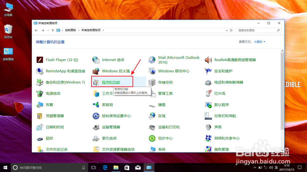Open the 大图标 view mode dropdown
Image resolution: width=307 pixels, height=172 pixels.
coord(260,42)
